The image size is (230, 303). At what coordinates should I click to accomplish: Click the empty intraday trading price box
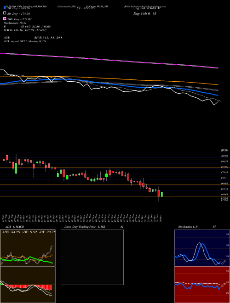click(92, 257)
